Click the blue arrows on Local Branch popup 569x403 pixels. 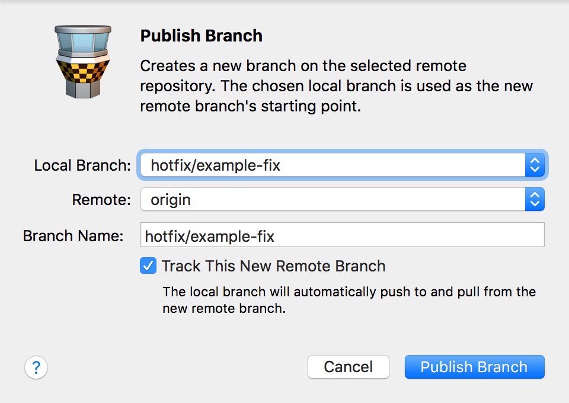click(x=535, y=165)
